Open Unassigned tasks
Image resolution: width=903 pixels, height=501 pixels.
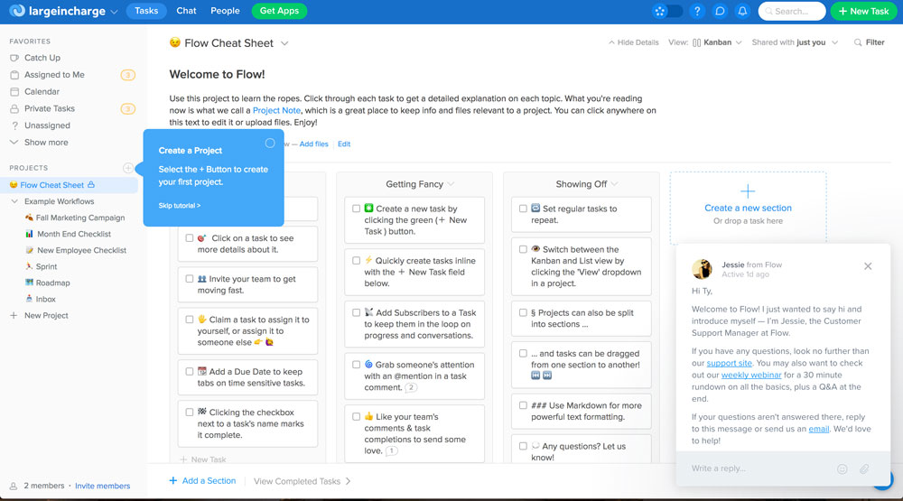47,125
